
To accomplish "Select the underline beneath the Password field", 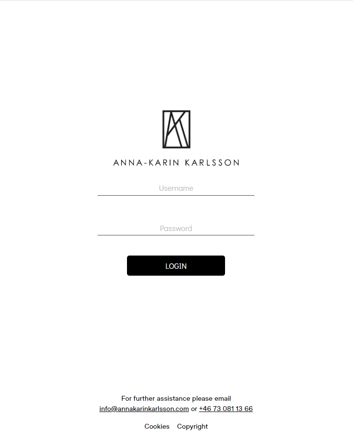I will tap(176, 235).
